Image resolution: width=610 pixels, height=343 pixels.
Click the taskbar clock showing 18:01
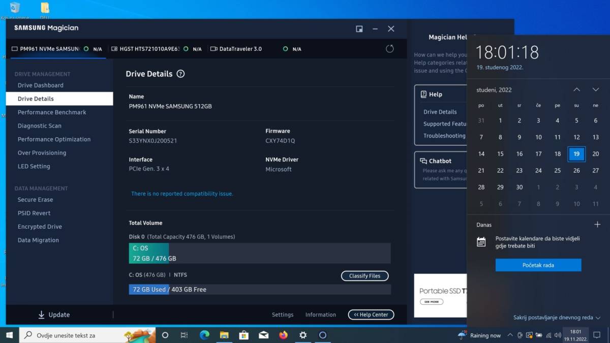(x=575, y=335)
